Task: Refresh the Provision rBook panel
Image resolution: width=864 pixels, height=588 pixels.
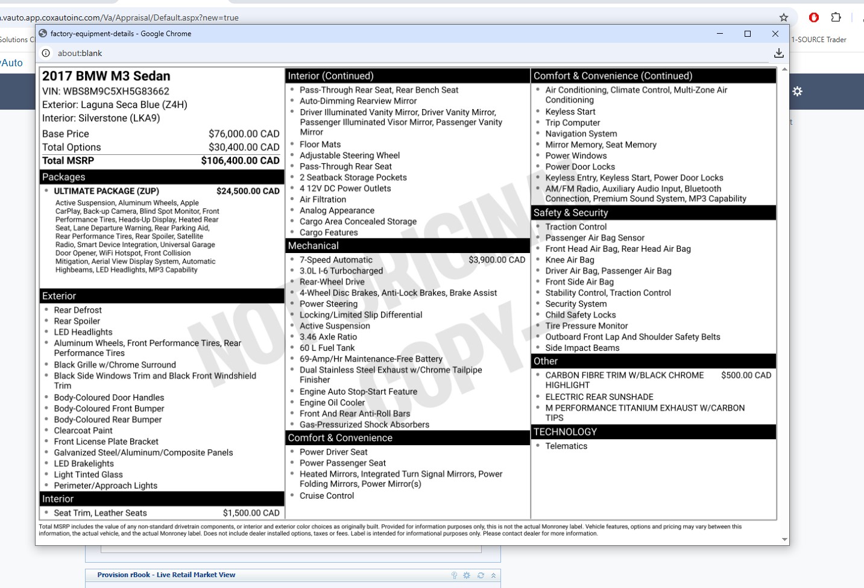Action: click(x=481, y=575)
